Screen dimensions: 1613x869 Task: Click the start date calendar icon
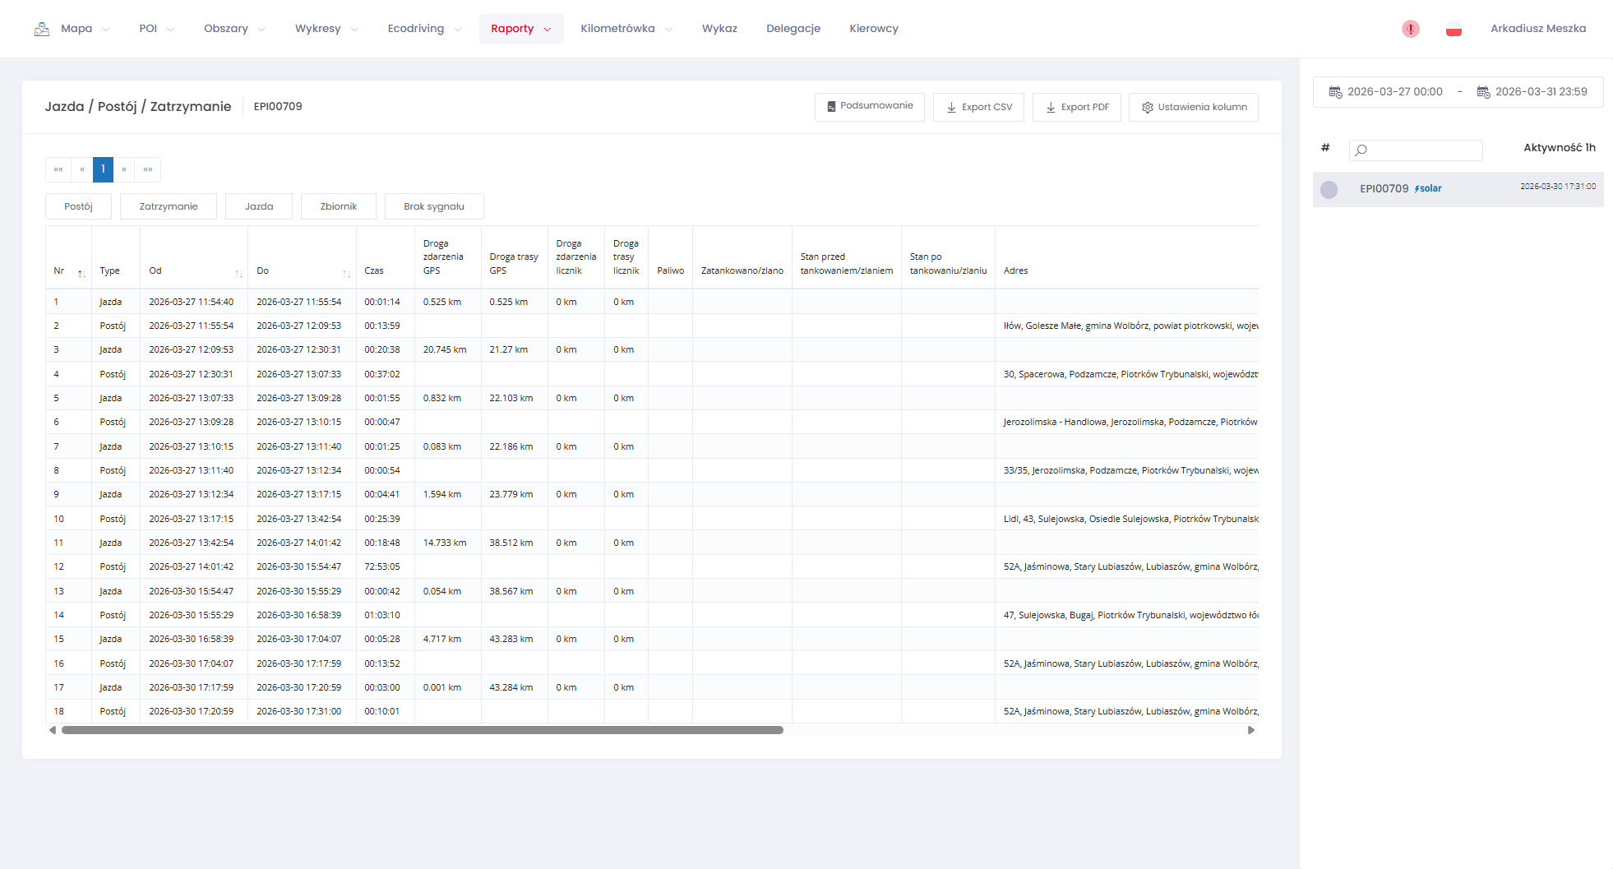pyautogui.click(x=1335, y=92)
